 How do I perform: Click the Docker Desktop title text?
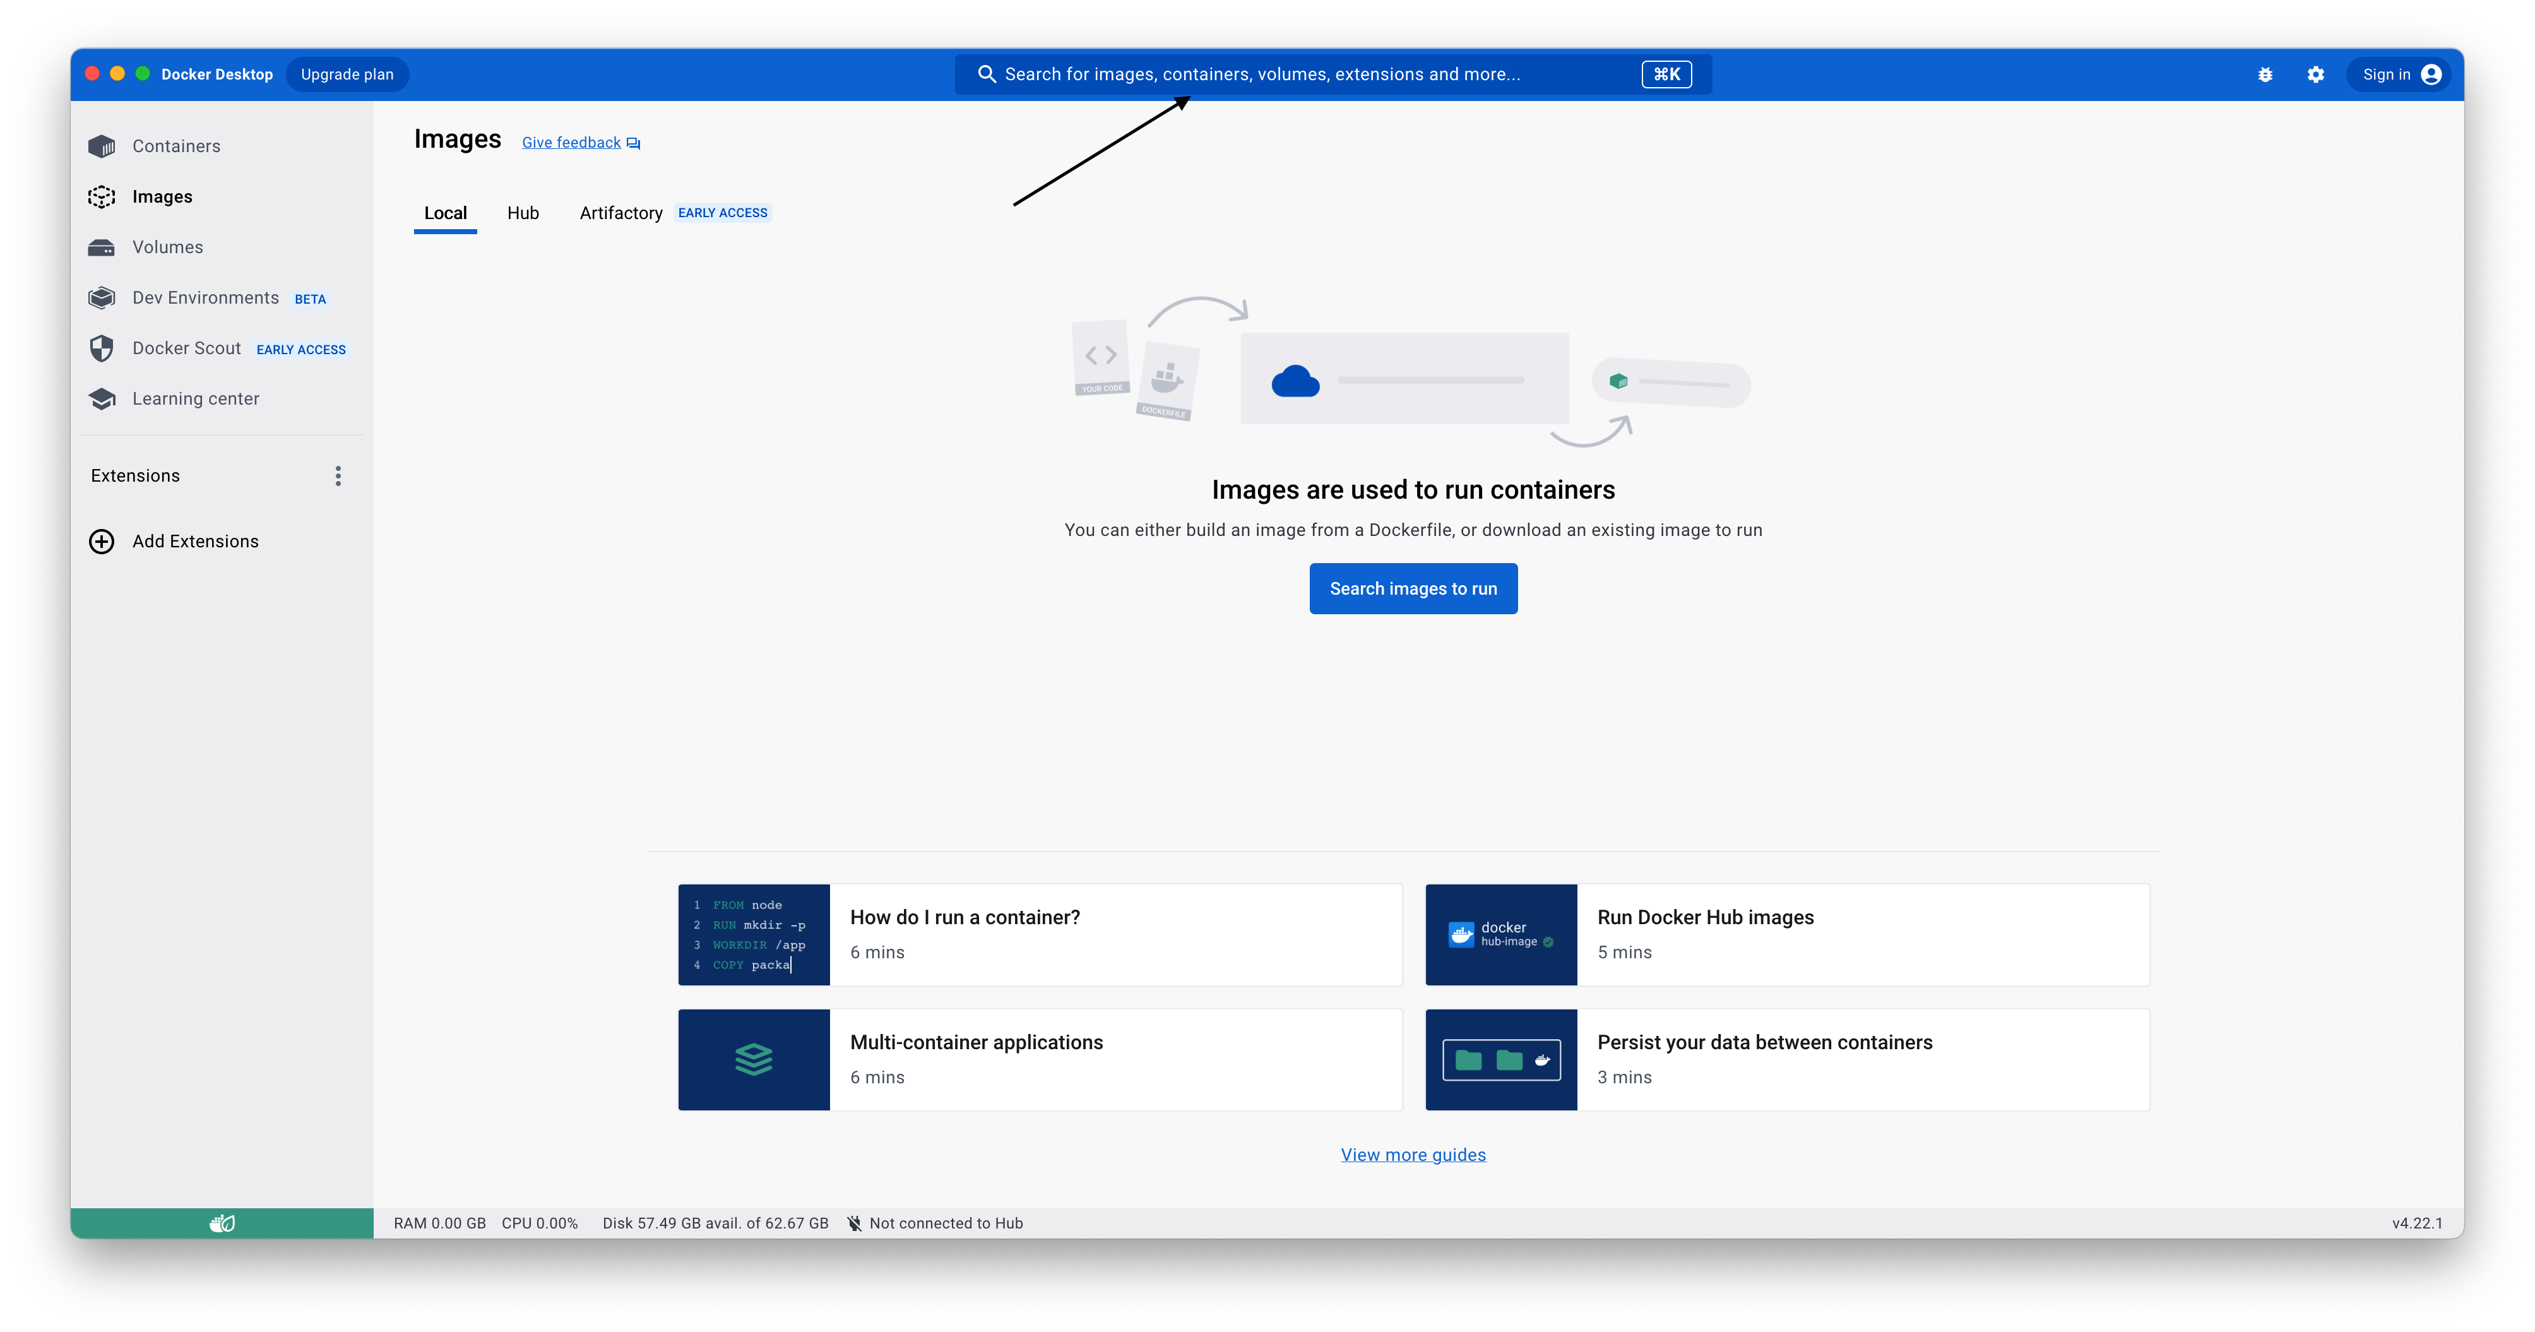(217, 75)
